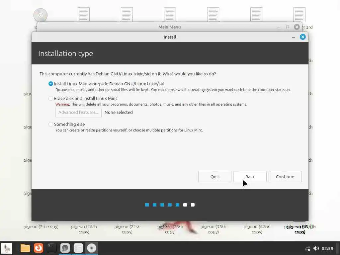
Task: Select the installer disc desktop icon
Action: pyautogui.click(x=41, y=15)
